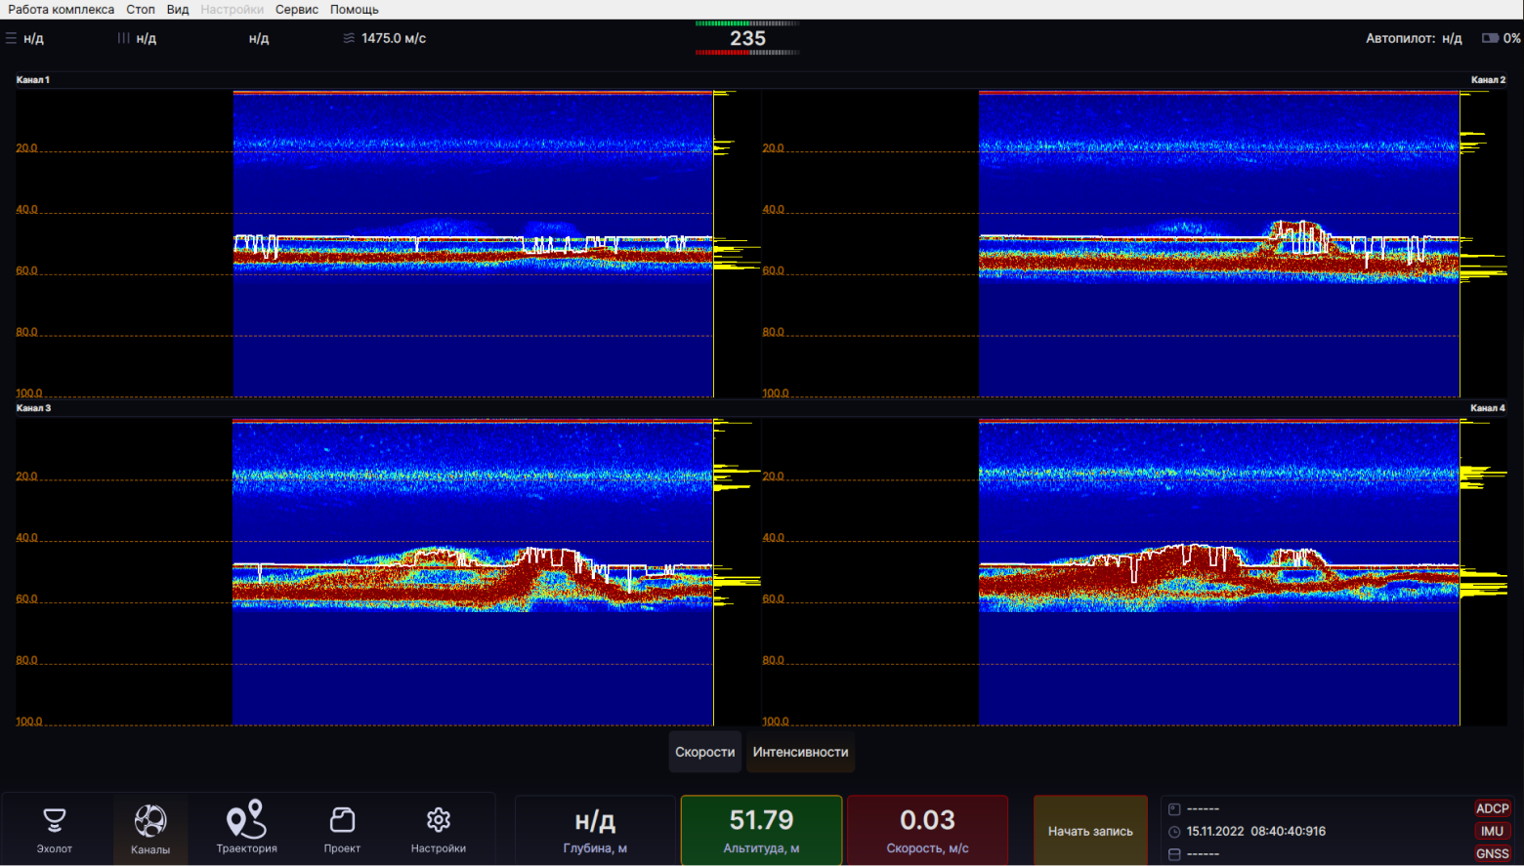The image size is (1524, 866).
Task: Click the Альтитуда 51.79 readout panel
Action: click(761, 830)
